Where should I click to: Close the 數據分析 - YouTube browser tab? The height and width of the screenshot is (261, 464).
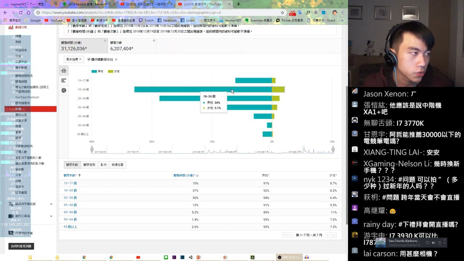coord(229,4)
